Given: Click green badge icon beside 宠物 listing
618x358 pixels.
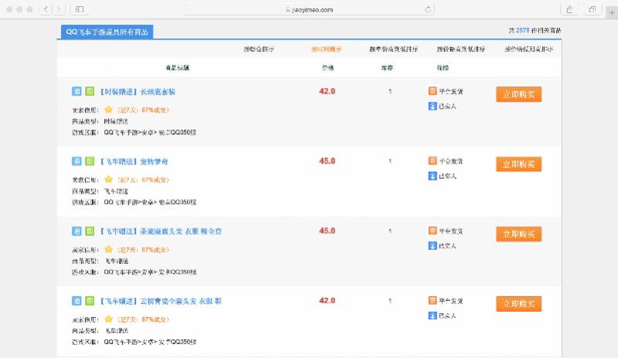Looking at the screenshot, I should 90,161.
